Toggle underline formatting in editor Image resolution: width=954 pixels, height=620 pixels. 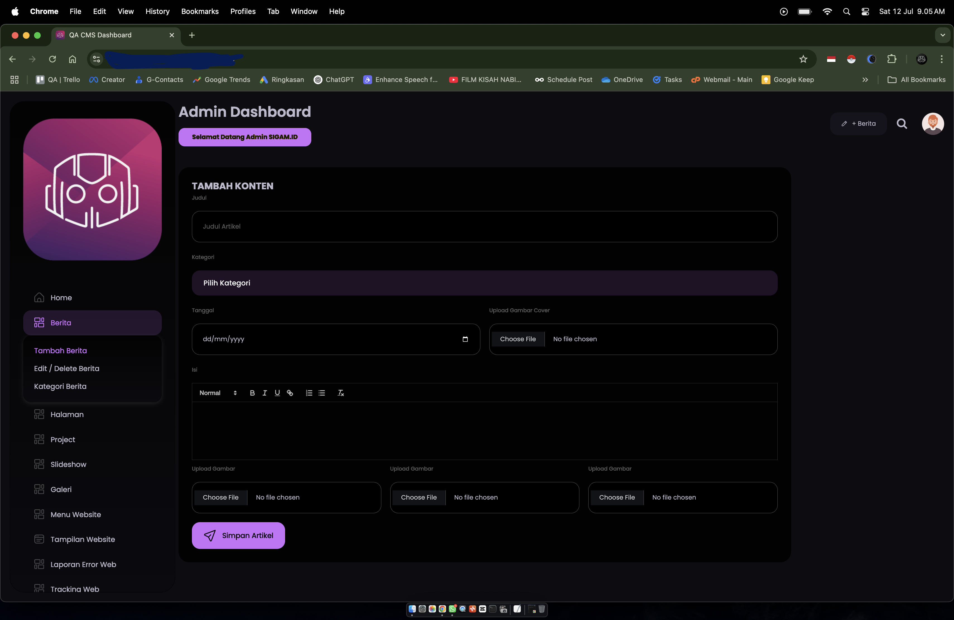click(277, 393)
